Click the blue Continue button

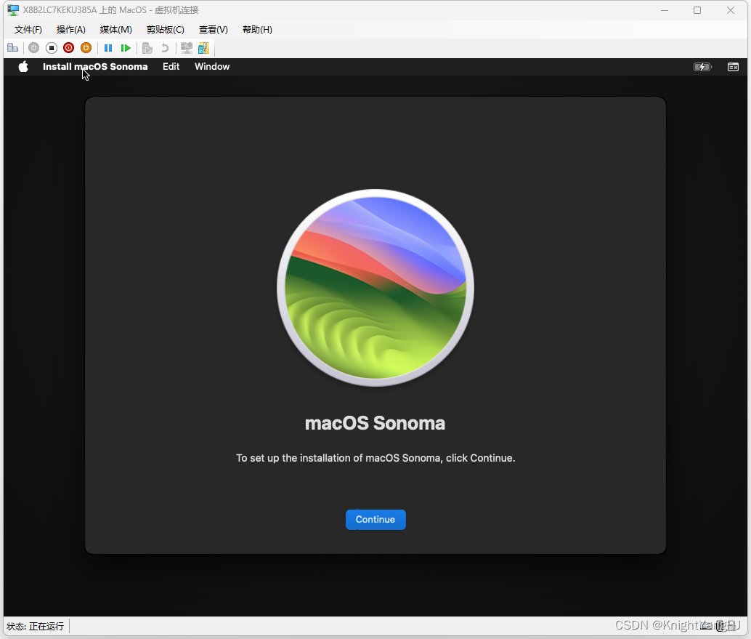[375, 520]
